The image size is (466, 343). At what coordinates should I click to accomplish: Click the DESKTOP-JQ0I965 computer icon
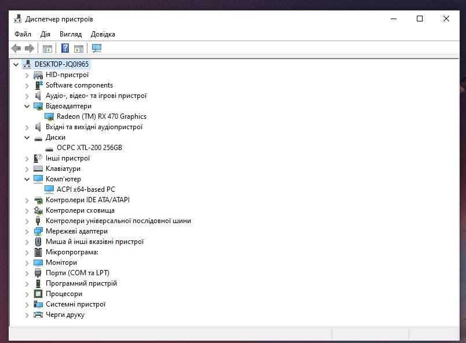(27, 64)
